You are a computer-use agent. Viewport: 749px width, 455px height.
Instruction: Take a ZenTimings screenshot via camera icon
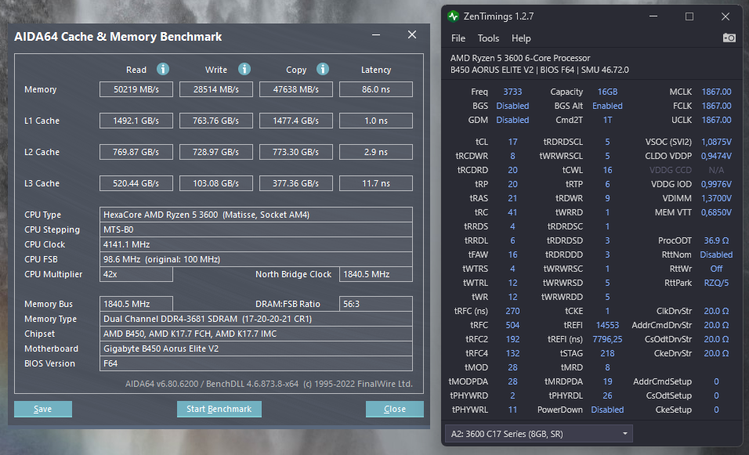click(x=729, y=38)
